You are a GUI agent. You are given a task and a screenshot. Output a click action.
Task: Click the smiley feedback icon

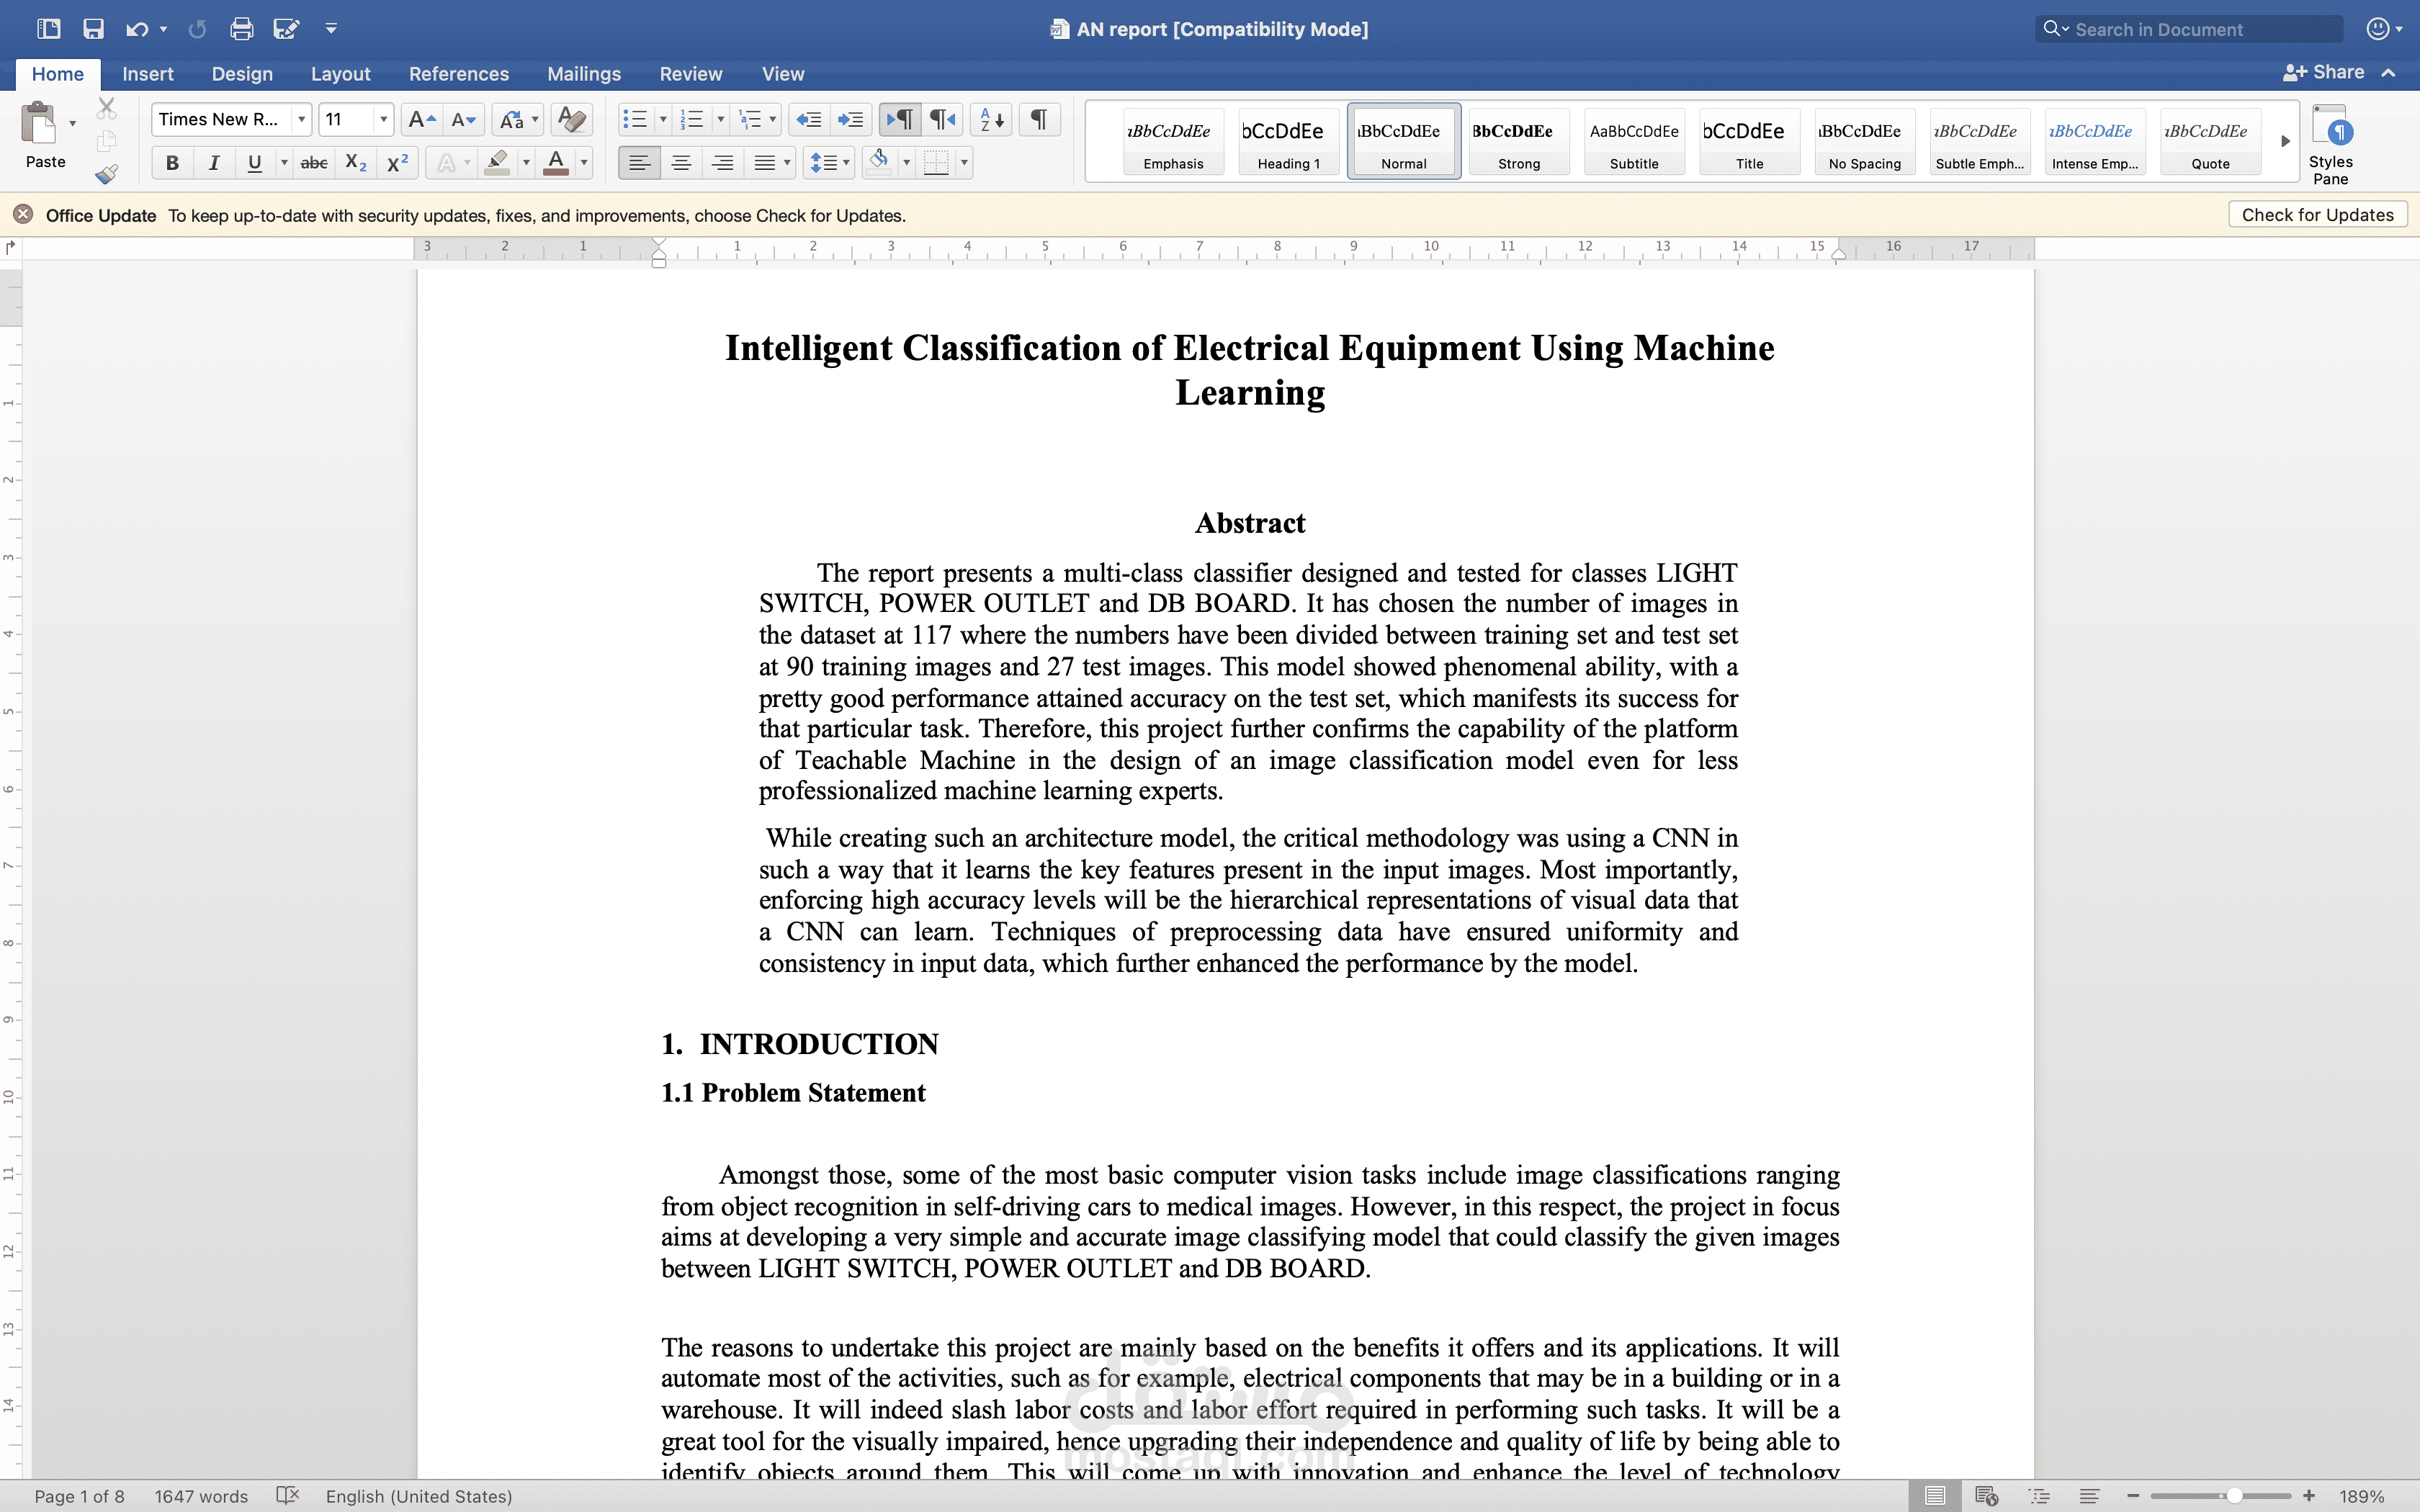pyautogui.click(x=2378, y=29)
